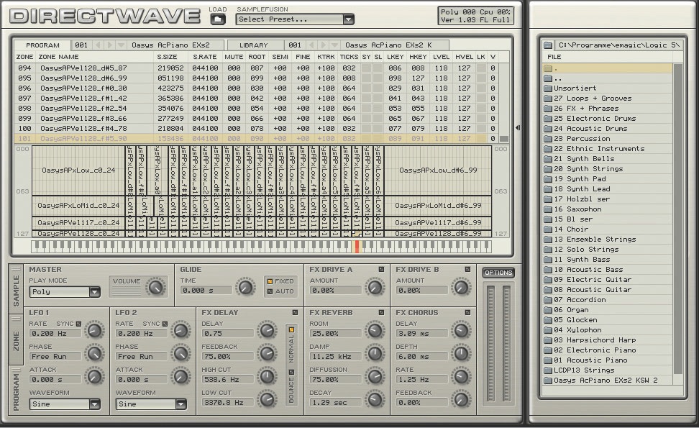
Task: Go to the previous program arrow
Action: (x=98, y=45)
